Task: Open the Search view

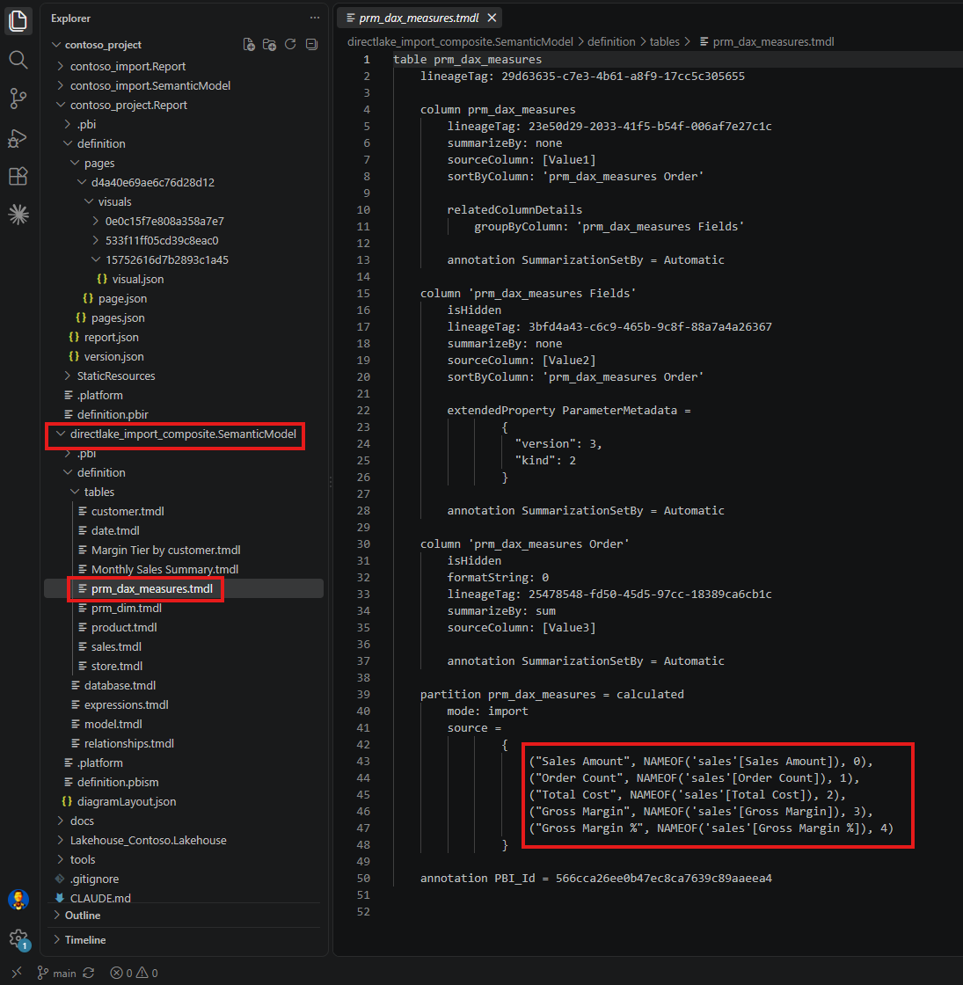Action: (18, 60)
